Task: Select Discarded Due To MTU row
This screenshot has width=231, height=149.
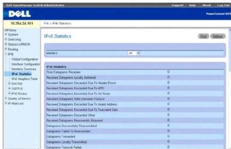Action: tap(135, 88)
